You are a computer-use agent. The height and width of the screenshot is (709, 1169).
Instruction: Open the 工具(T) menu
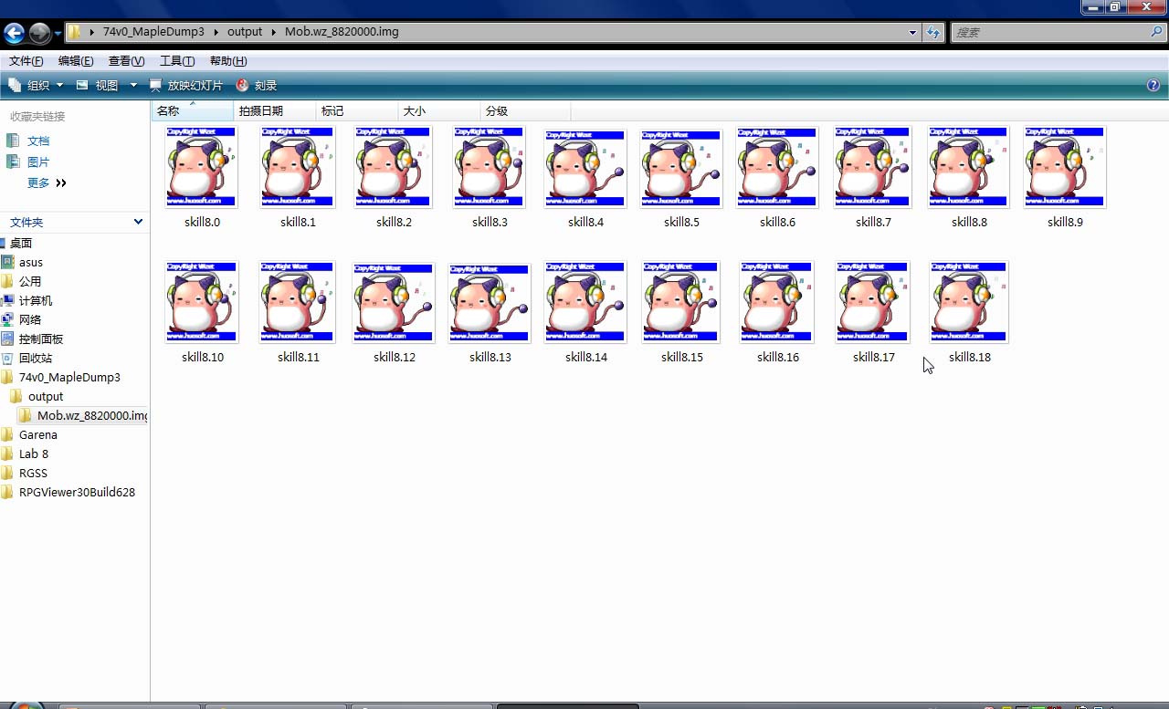177,61
